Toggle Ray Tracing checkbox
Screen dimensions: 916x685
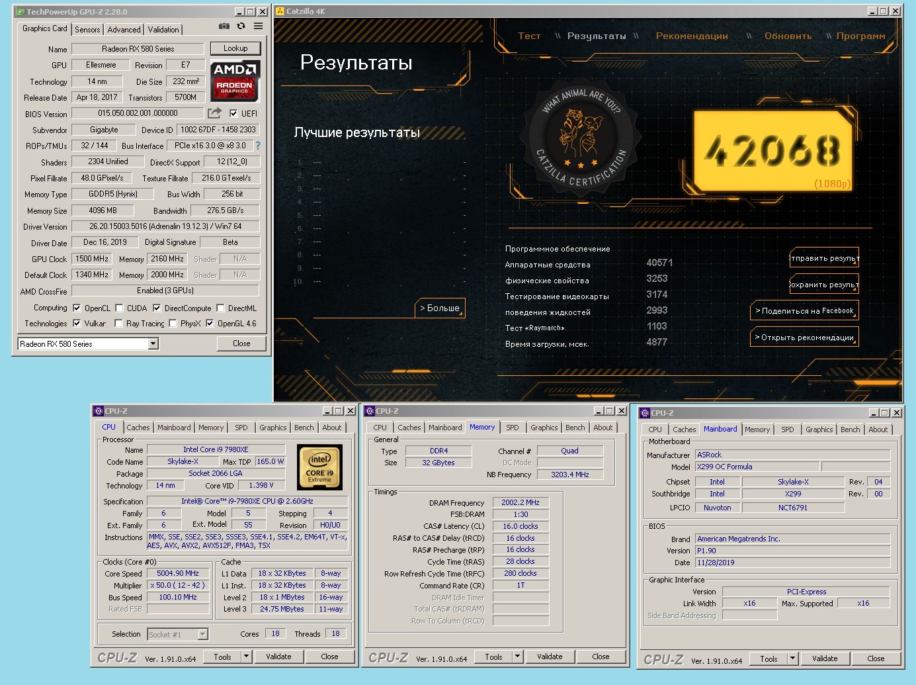(x=118, y=323)
